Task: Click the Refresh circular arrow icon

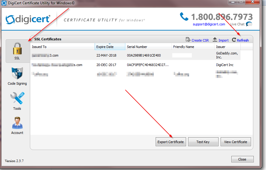Action: tap(234, 40)
